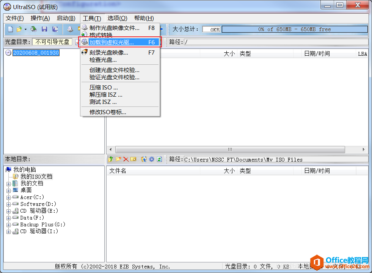Open the 选项(O) menu
This screenshot has height=273, width=372.
[117, 18]
